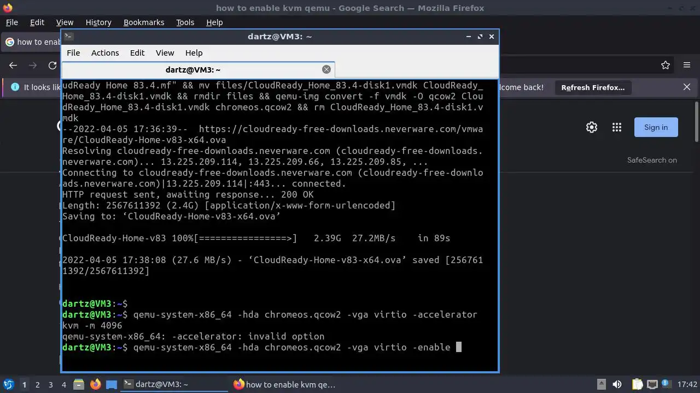The width and height of the screenshot is (700, 393).
Task: Open the terminal Actions menu
Action: (x=105, y=53)
